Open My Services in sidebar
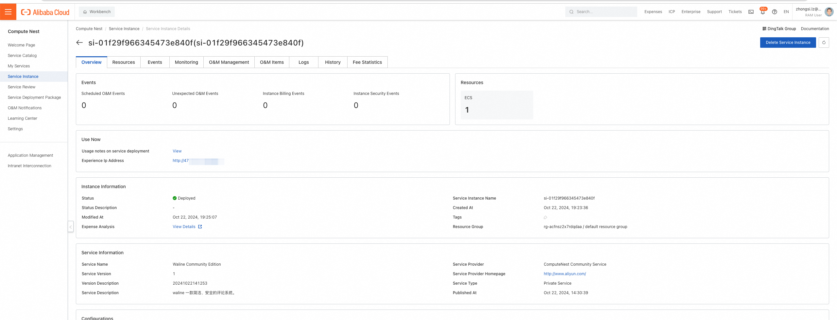Screen dimensions: 837x320 coord(19,66)
